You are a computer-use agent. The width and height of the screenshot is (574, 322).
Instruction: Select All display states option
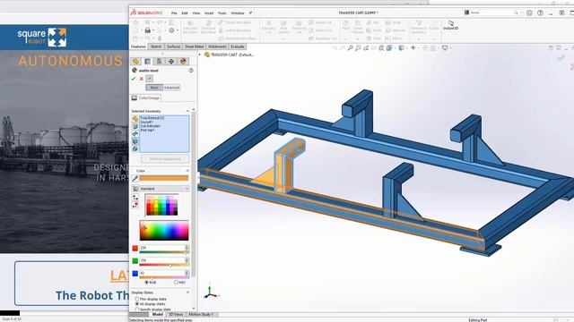pyautogui.click(x=137, y=304)
